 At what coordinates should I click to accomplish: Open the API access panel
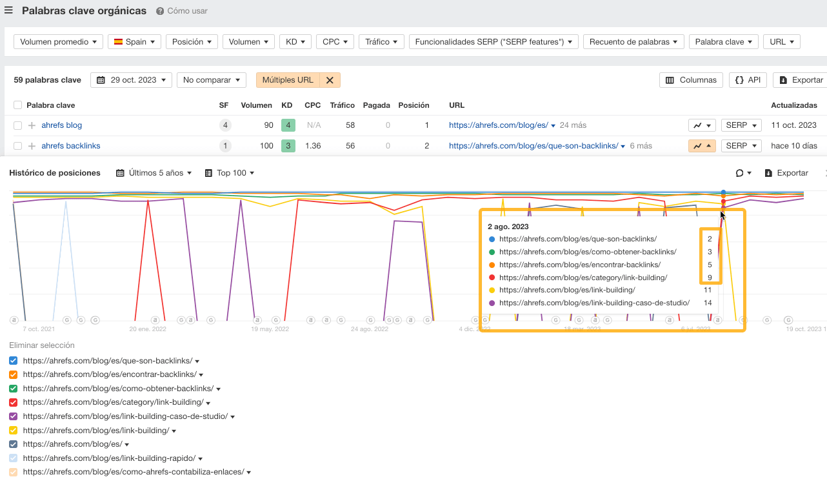click(x=747, y=80)
